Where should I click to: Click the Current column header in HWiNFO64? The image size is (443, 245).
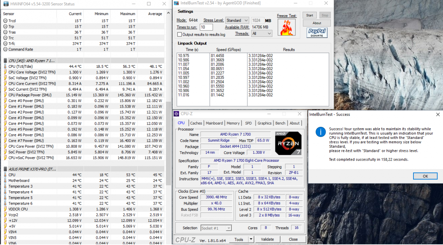[x=70, y=14]
